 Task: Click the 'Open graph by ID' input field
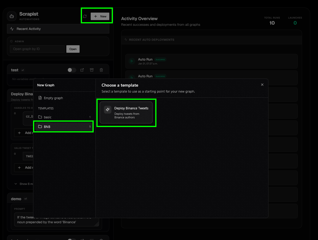(x=37, y=49)
